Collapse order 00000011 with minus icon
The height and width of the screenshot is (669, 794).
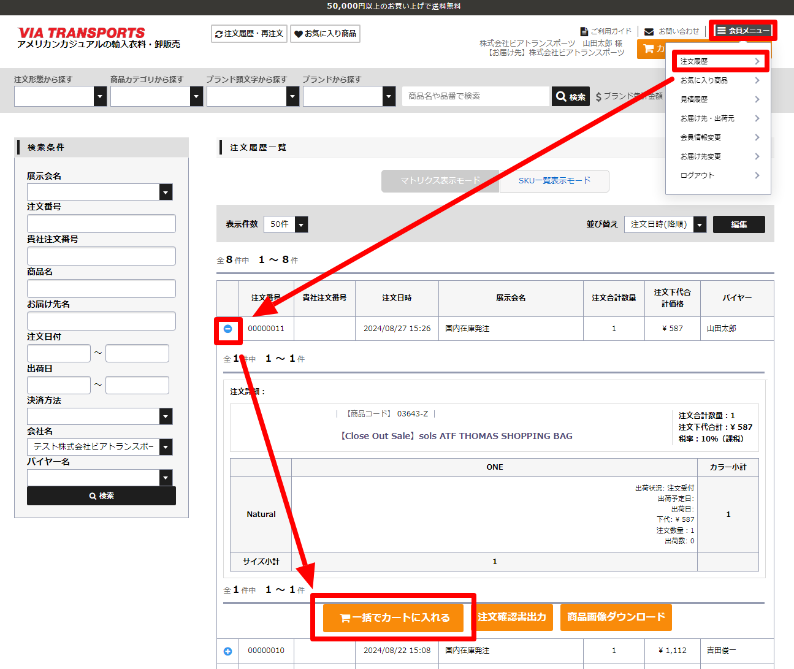227,329
